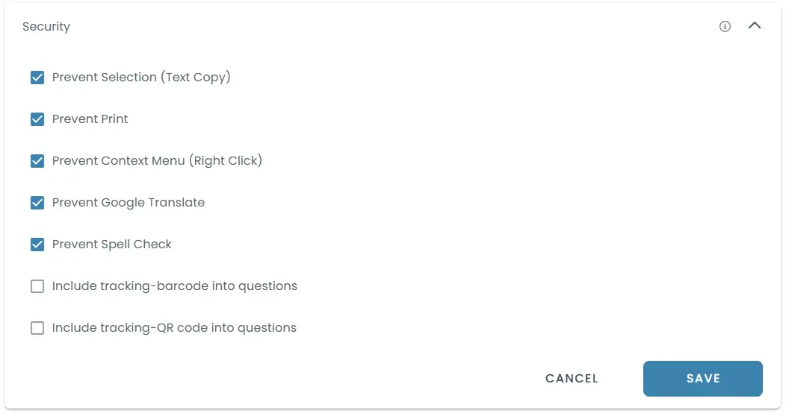This screenshot has width=786, height=413.
Task: Uncheck the Prevent Selection (Text Copy) checkbox
Action: (37, 78)
